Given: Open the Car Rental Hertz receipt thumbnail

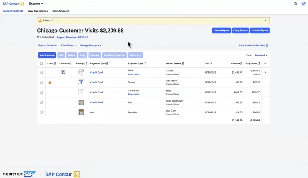Looking at the screenshot, I should click(x=81, y=92).
